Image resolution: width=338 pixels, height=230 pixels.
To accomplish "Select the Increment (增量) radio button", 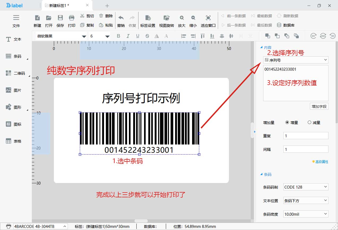I will coord(287,122).
